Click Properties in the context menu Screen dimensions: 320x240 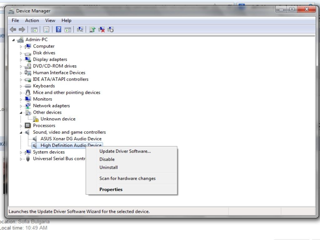coord(111,189)
